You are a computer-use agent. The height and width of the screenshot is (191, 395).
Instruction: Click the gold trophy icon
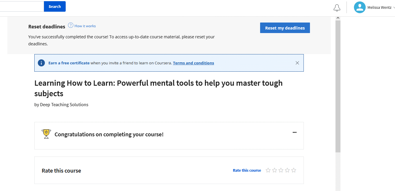46,134
